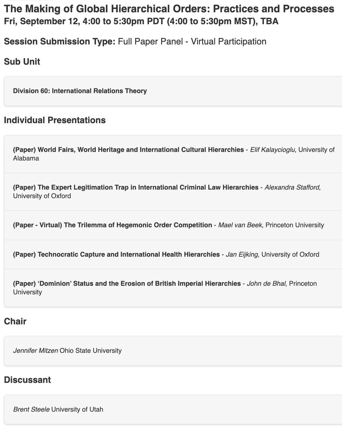Image resolution: width=342 pixels, height=430 pixels.
Task: Click the Fri, September 12 session time line
Action: tap(141, 21)
